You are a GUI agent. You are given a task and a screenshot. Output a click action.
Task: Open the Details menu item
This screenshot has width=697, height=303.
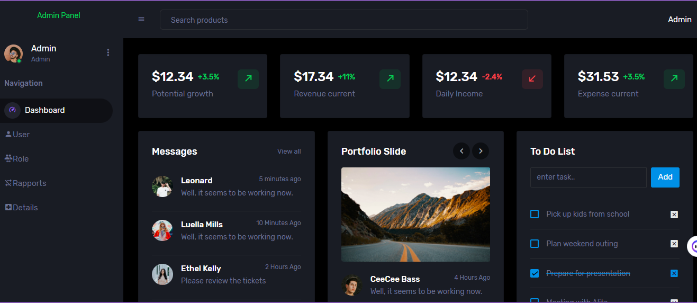[x=56, y=208]
